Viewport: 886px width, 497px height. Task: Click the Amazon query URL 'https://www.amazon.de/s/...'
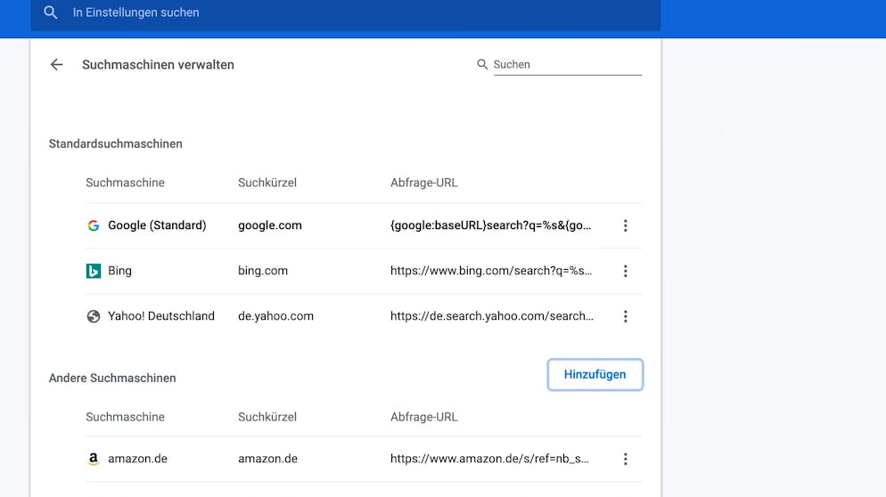[489, 459]
